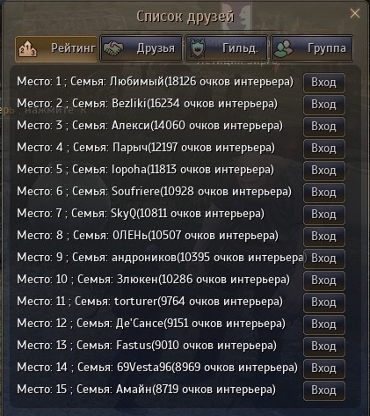This screenshot has width=370, height=416.
Task: Enter the house of family Bezliki
Action: point(324,105)
